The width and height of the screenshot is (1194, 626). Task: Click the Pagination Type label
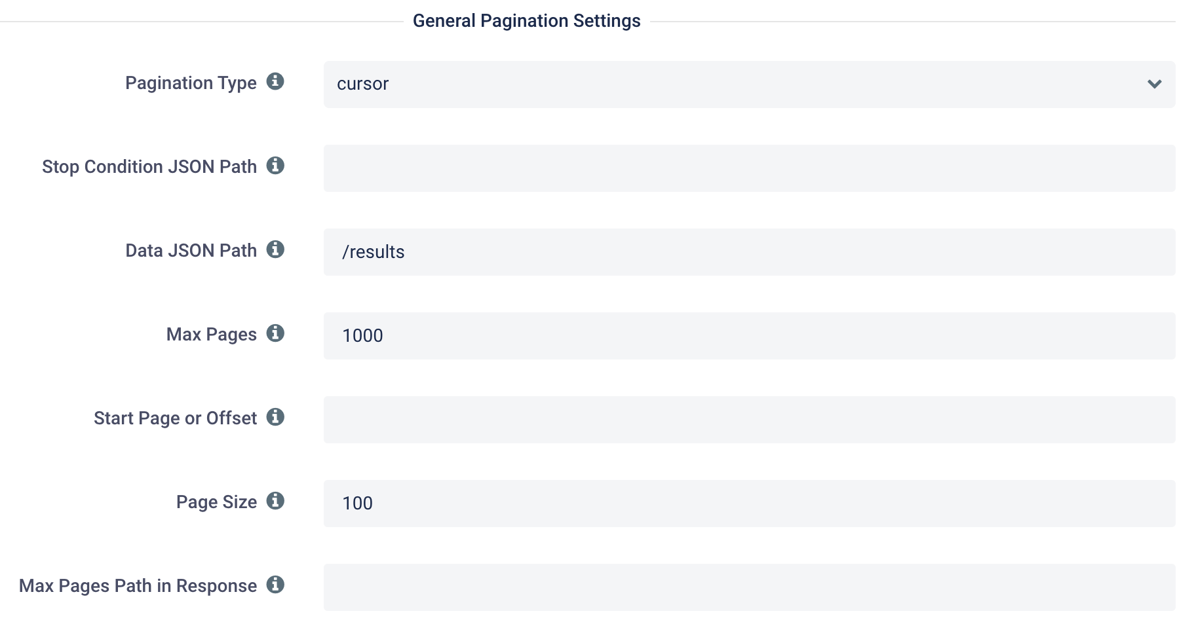pyautogui.click(x=191, y=83)
